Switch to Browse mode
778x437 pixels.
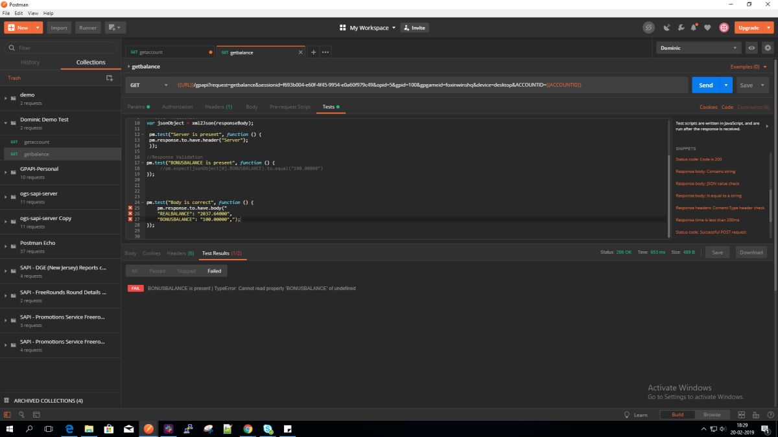[x=712, y=414]
